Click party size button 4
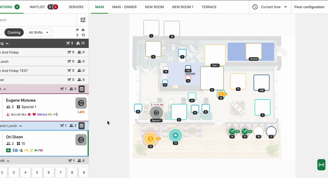The height and width of the screenshot is (178, 328). (x=26, y=173)
